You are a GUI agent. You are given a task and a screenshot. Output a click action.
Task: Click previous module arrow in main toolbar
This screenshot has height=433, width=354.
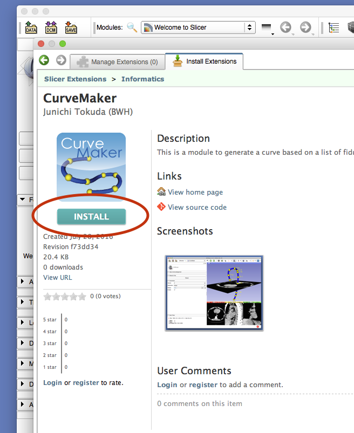tap(285, 27)
